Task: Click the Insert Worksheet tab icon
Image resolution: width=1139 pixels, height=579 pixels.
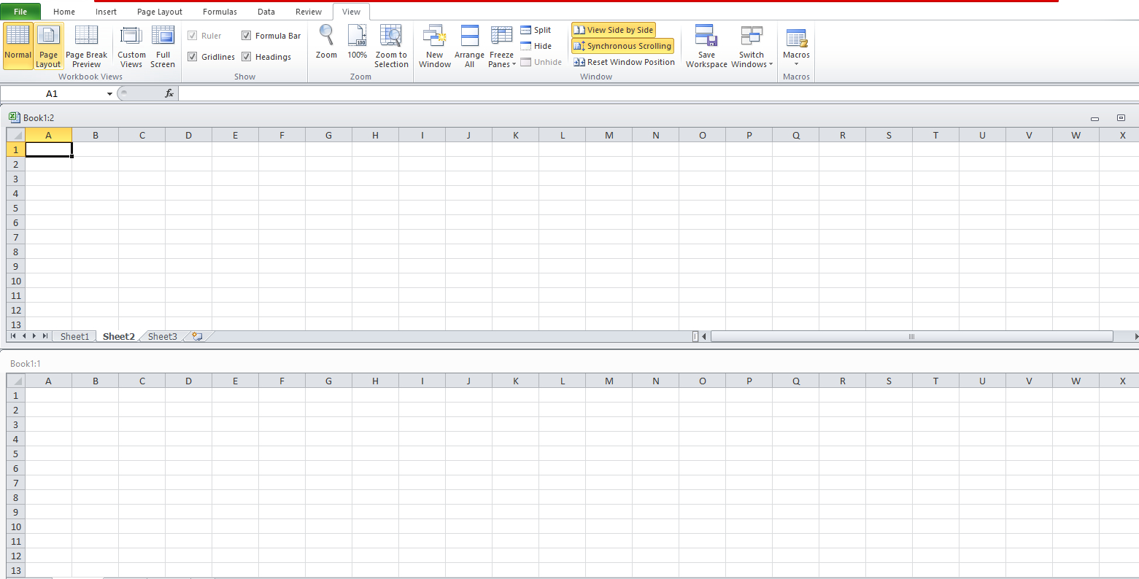Action: click(197, 336)
